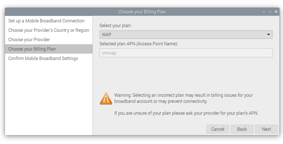
Task: Open Confirm Mobile Broadband Settings step
Action: coord(43,58)
